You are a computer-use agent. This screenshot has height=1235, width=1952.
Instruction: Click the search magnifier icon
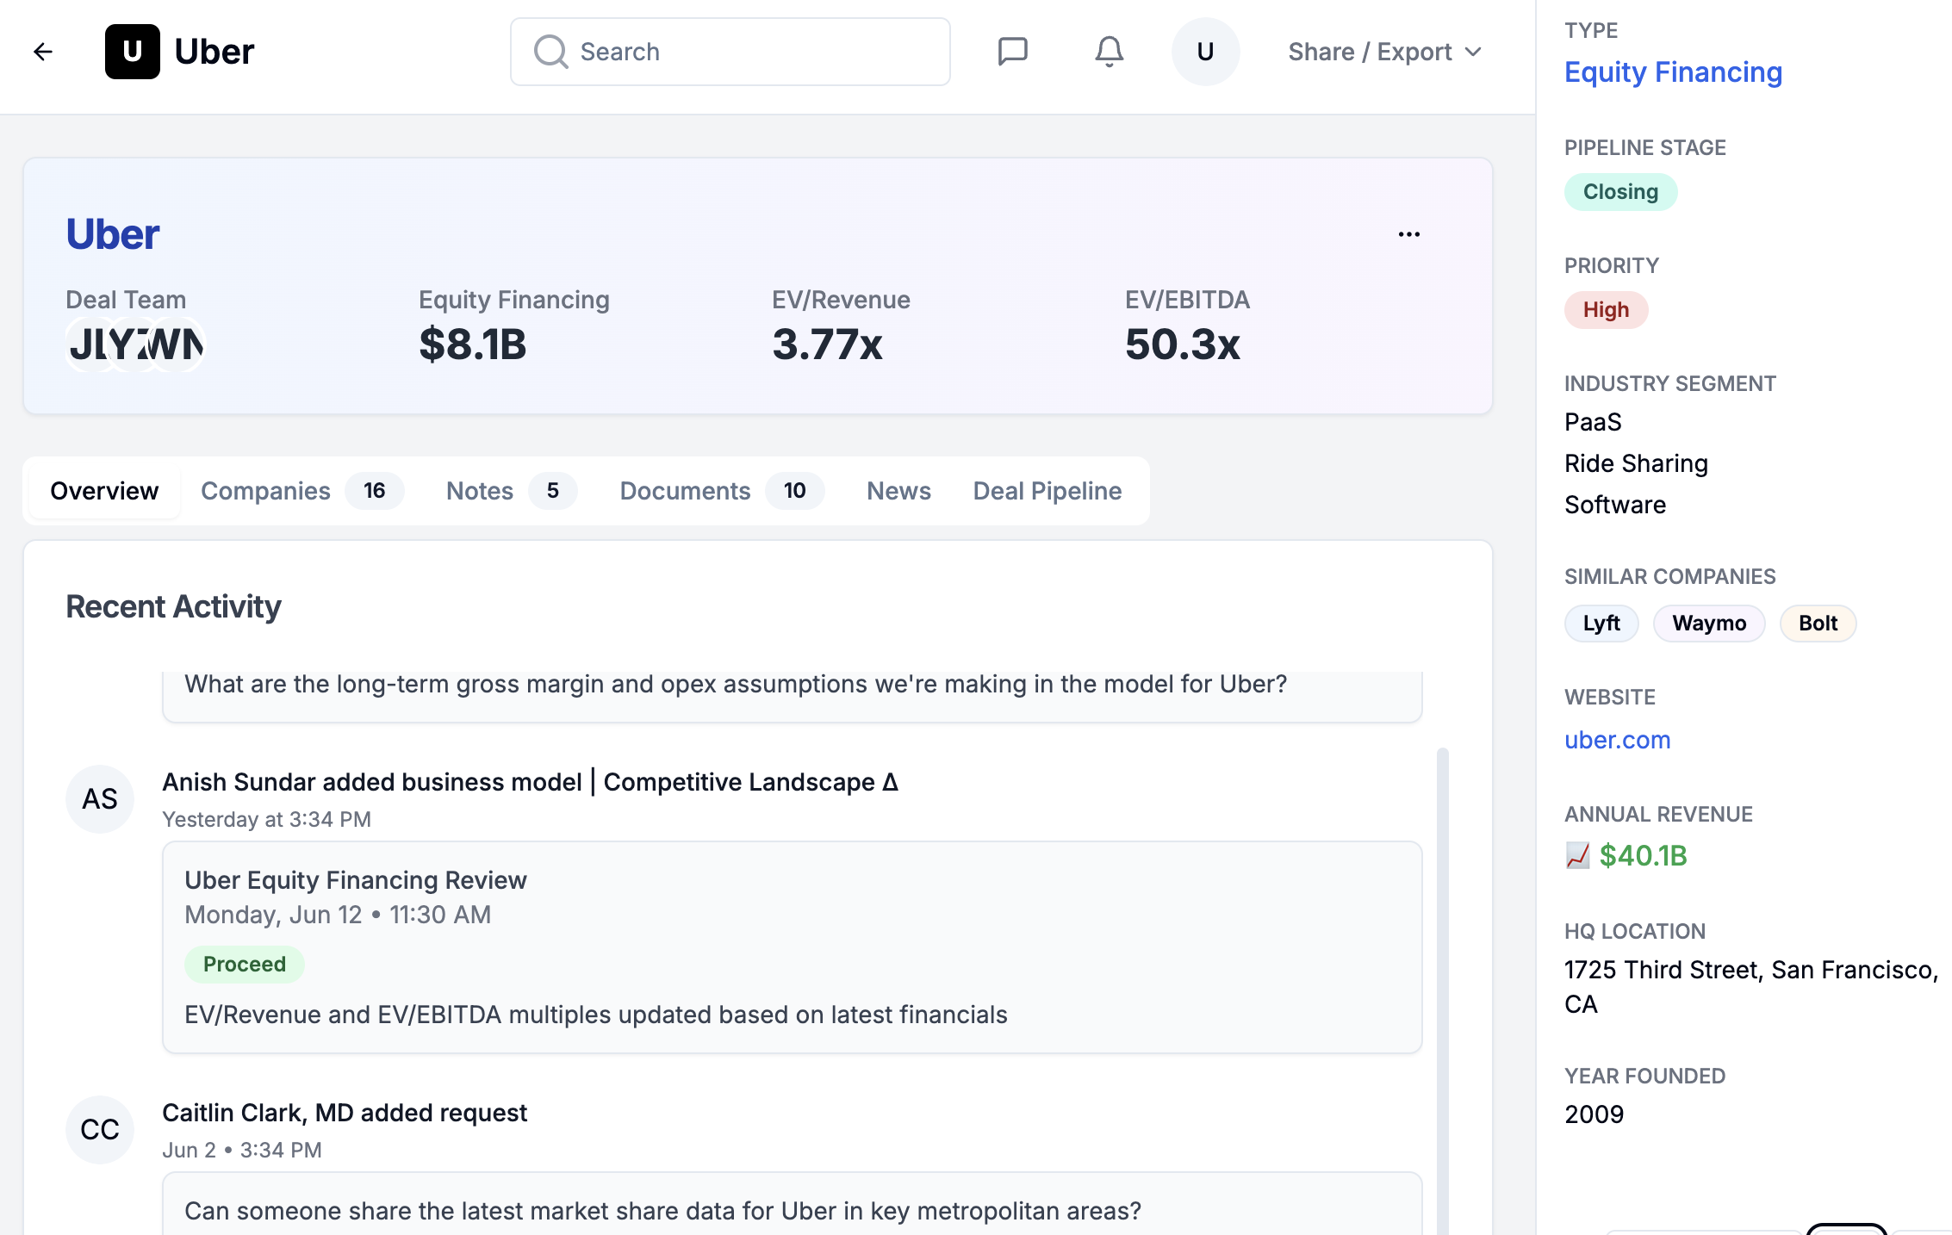coord(550,52)
